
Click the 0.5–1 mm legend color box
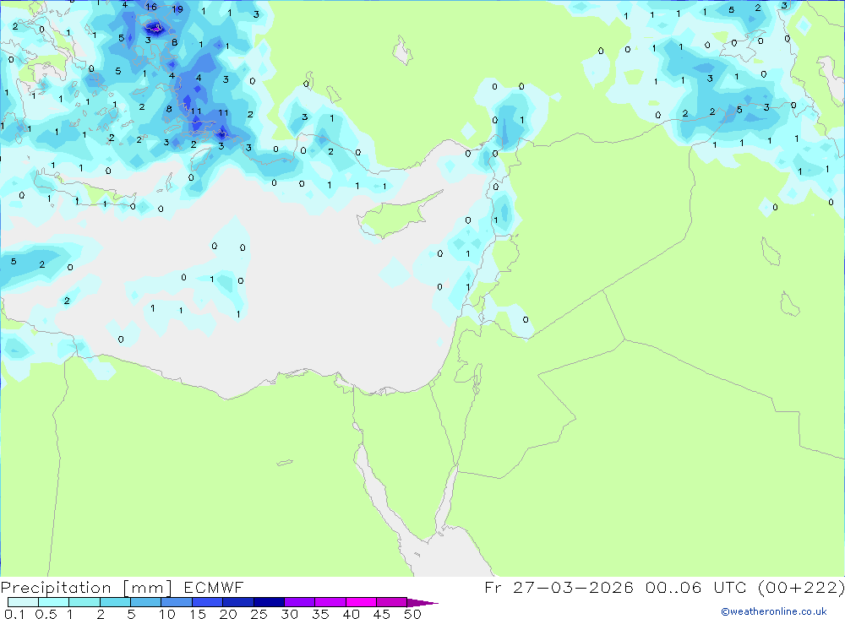[53, 602]
